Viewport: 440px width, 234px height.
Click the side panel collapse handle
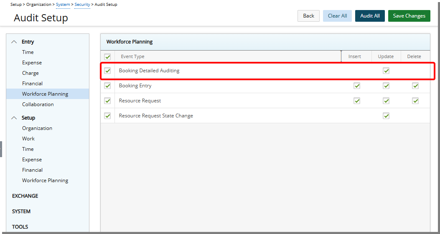point(1,149)
